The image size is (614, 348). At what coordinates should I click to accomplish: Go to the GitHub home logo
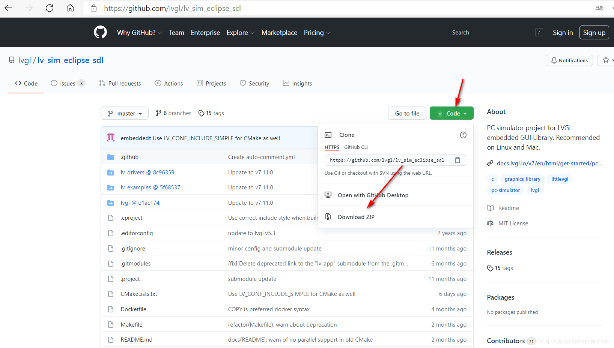(x=100, y=32)
